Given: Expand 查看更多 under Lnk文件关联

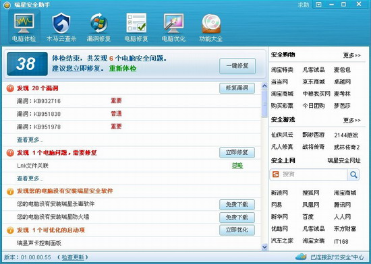Looking at the screenshot, I should click(x=30, y=178).
